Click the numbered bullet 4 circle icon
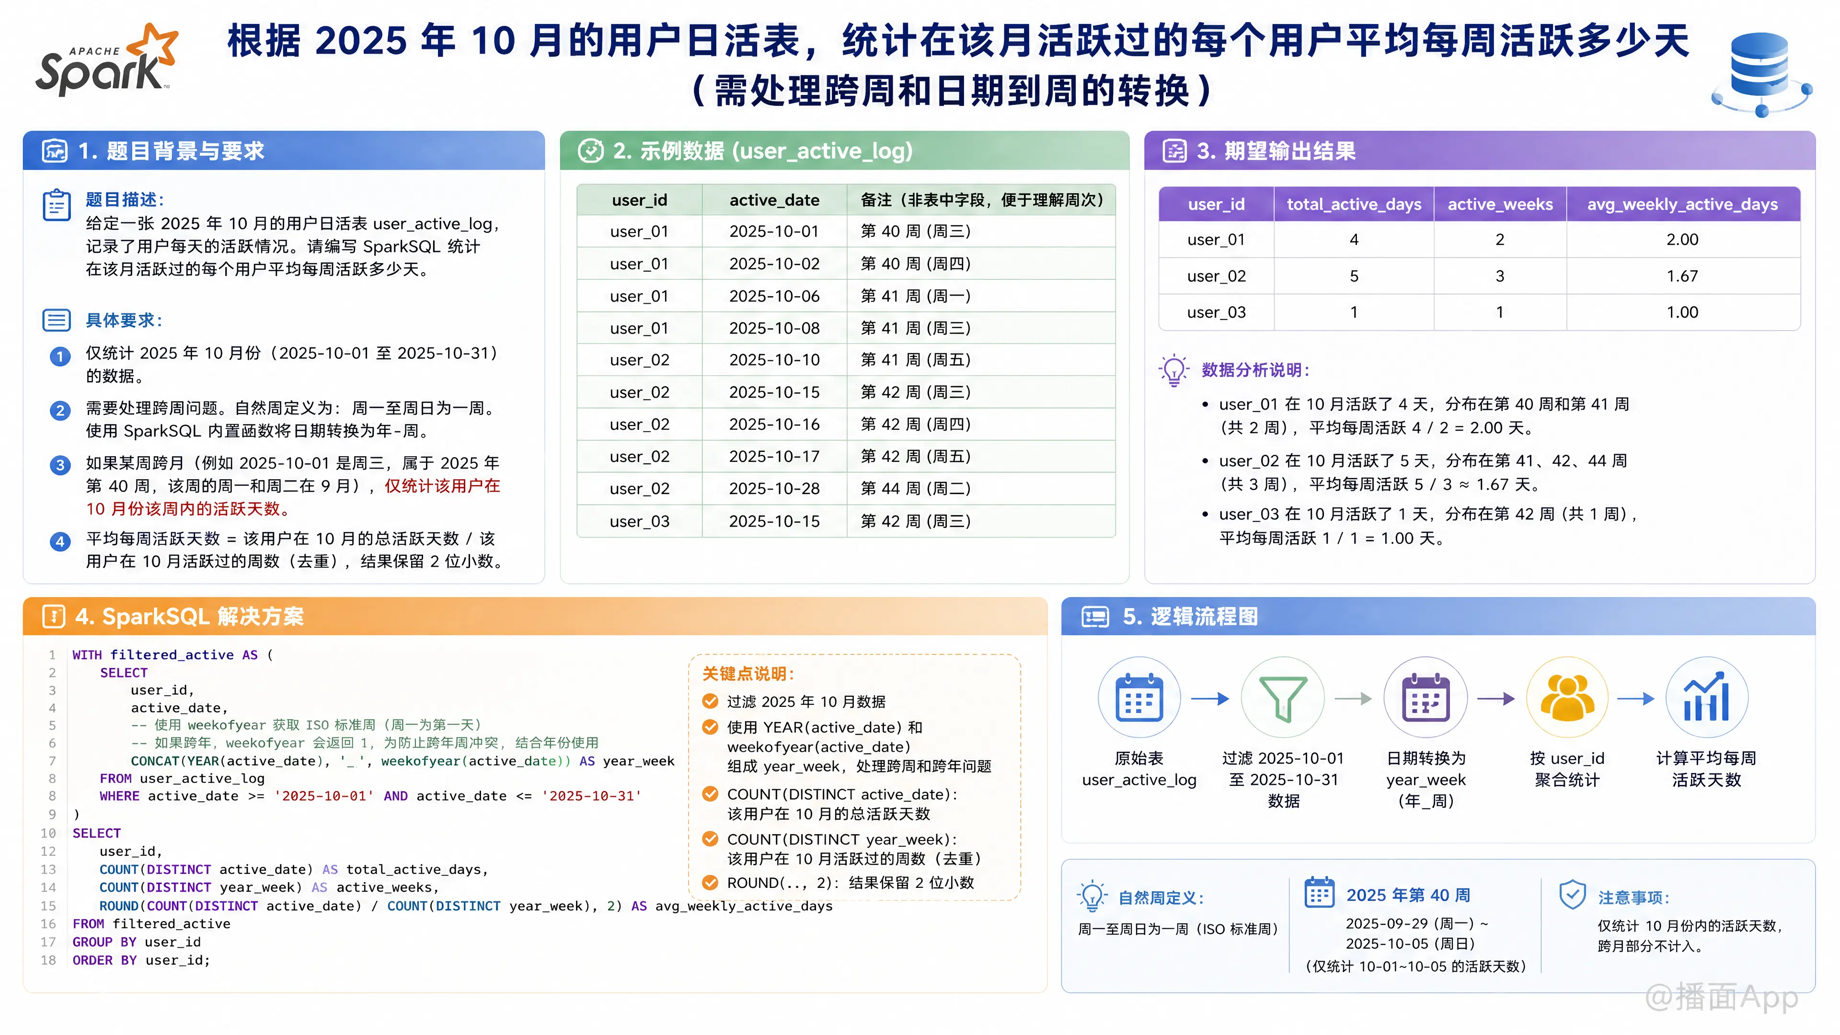Screen dimensions: 1840x1035 60,540
